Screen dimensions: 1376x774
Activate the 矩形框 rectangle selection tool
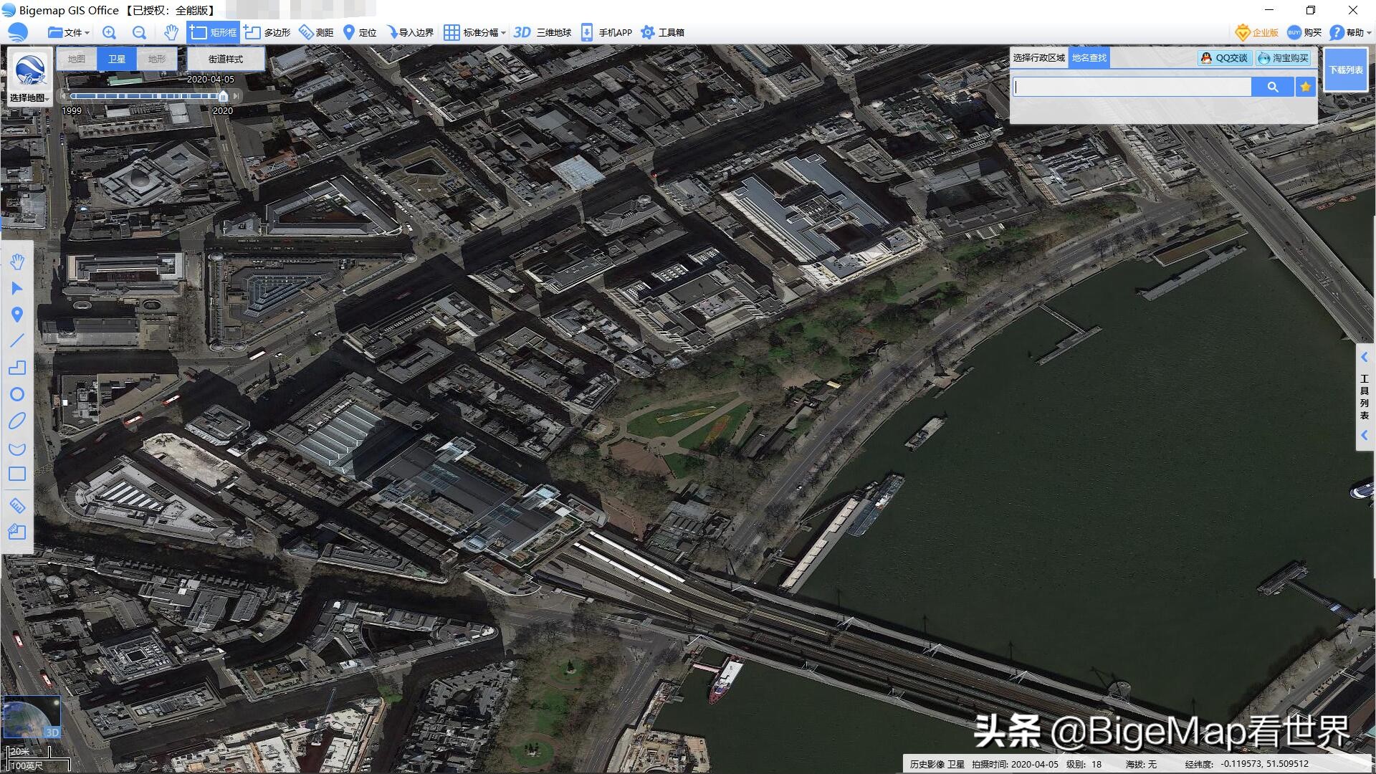tap(213, 32)
